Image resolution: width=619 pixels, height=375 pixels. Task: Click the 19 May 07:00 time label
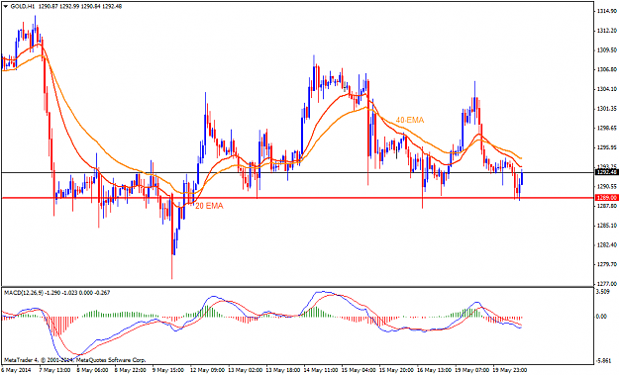[471, 371]
